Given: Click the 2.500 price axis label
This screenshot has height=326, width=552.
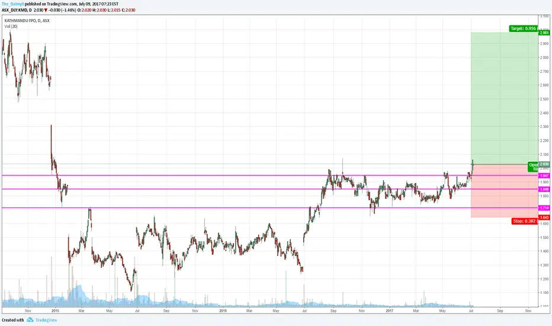Looking at the screenshot, I should [x=544, y=99].
